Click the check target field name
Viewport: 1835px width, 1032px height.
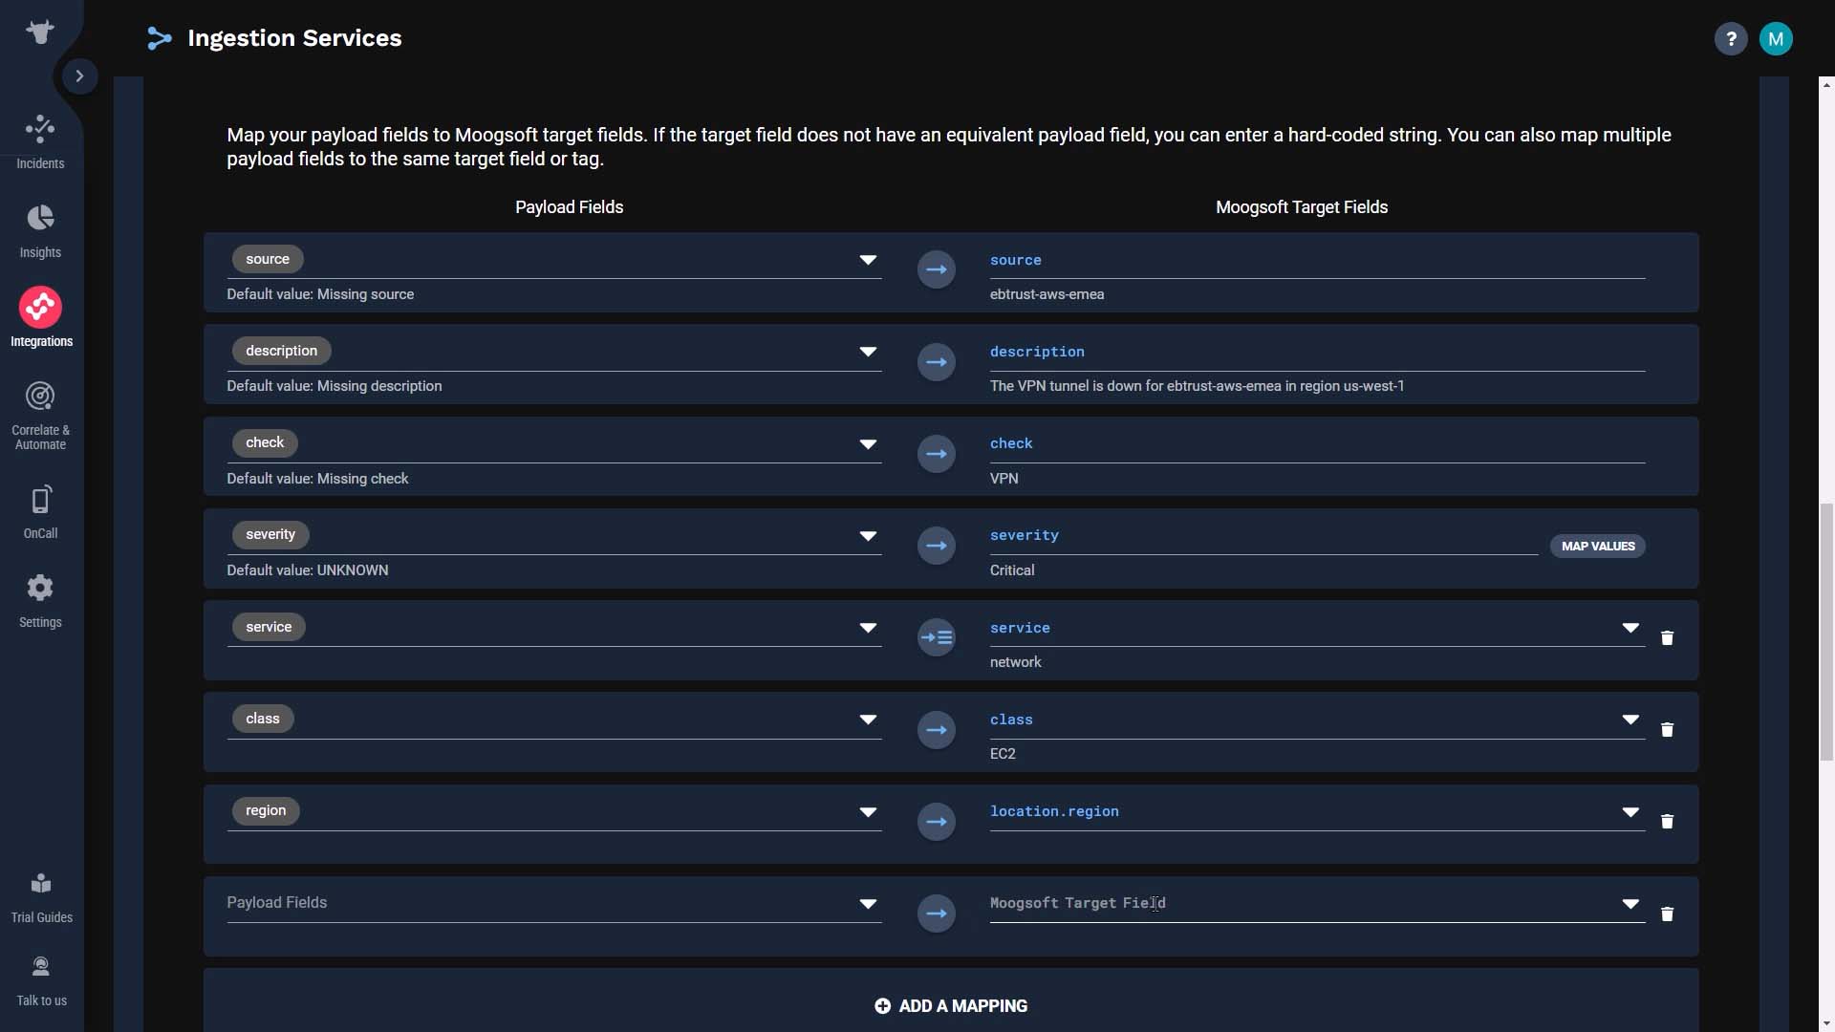tap(1011, 443)
